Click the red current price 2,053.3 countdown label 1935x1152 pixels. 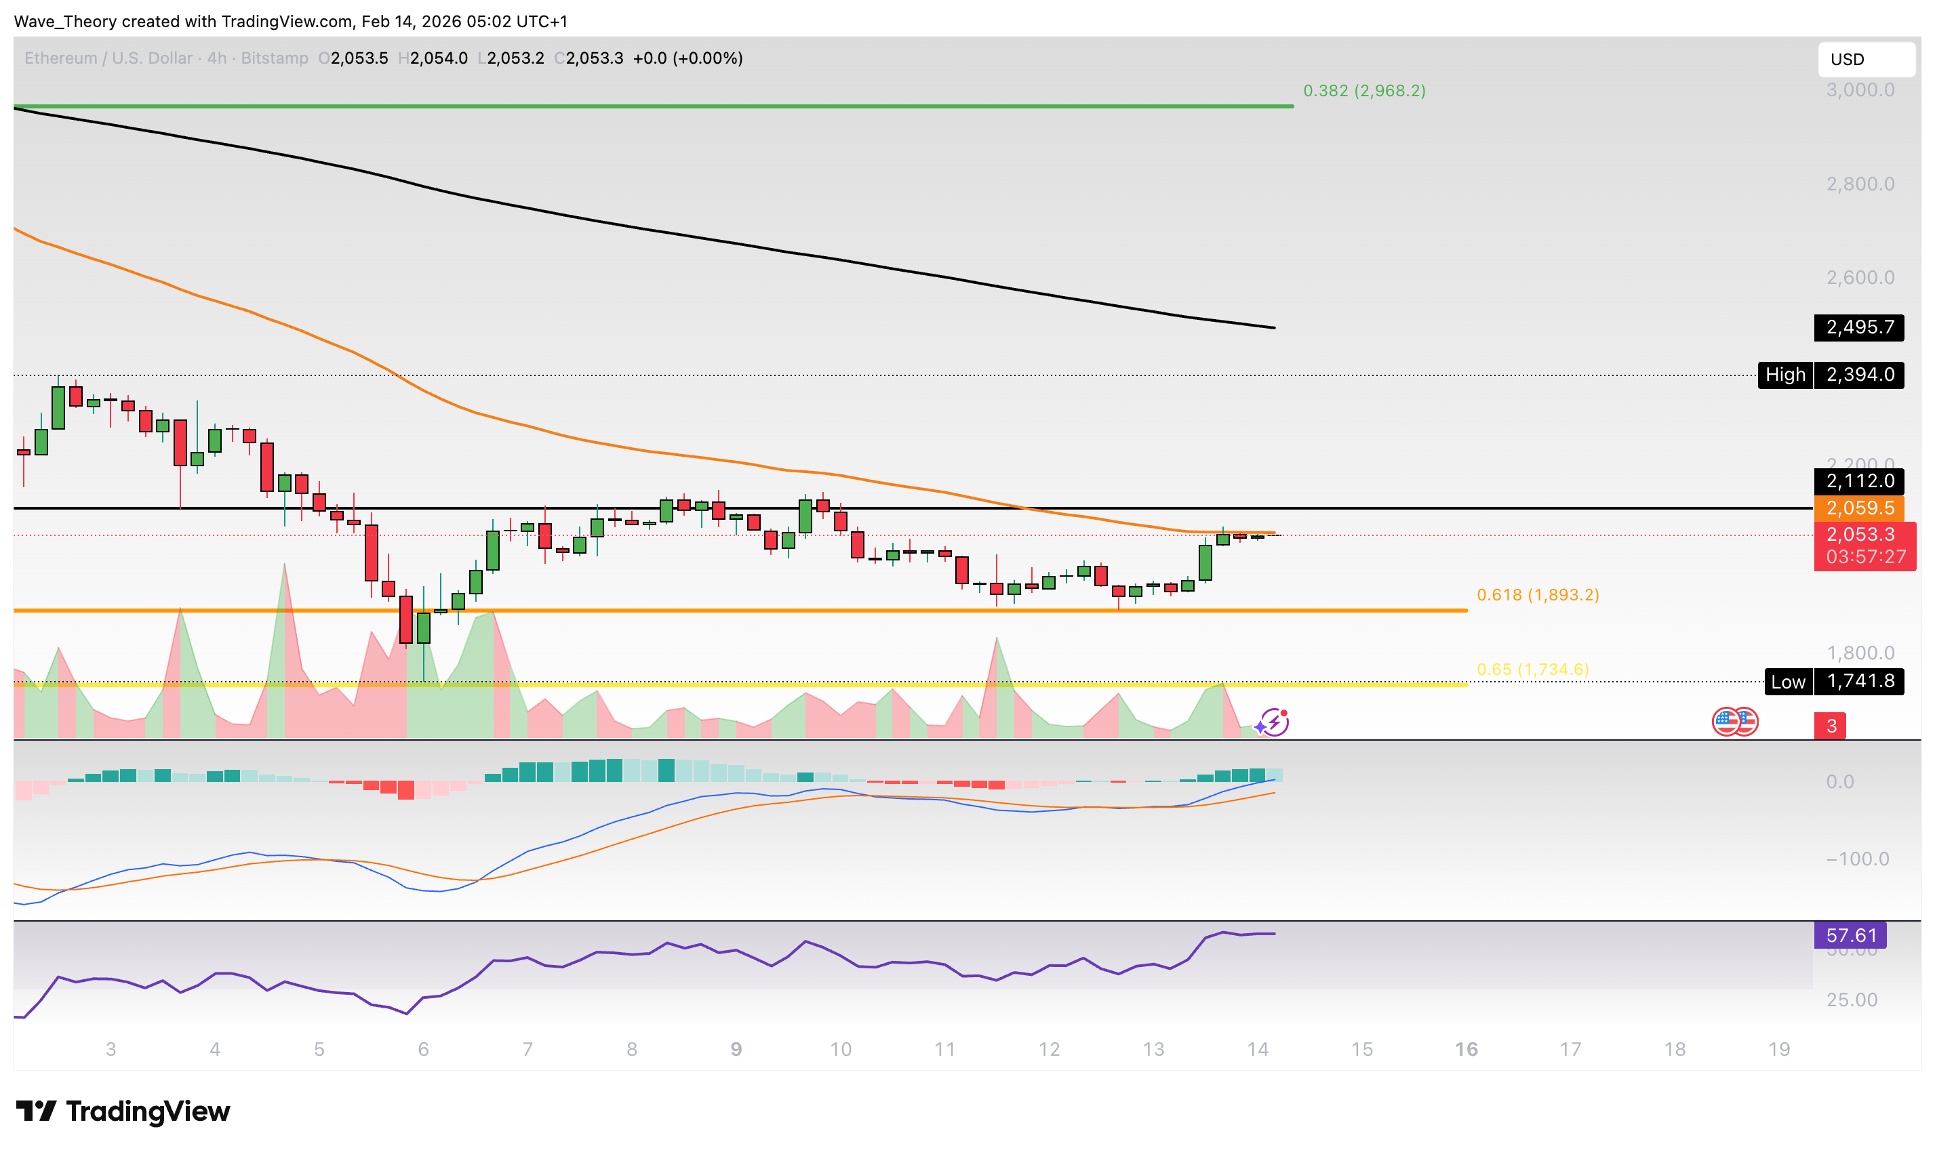[x=1864, y=546]
